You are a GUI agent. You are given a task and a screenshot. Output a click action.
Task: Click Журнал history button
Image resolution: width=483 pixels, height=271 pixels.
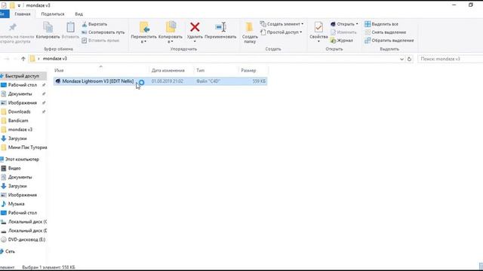[x=342, y=40]
